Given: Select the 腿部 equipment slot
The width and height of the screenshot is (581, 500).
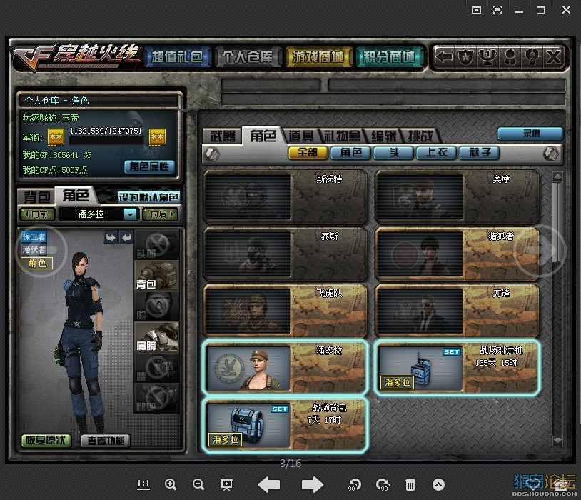Looking at the screenshot, I should 157,399.
